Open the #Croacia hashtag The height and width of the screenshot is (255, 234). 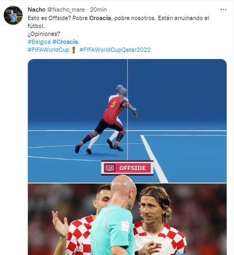click(x=65, y=42)
